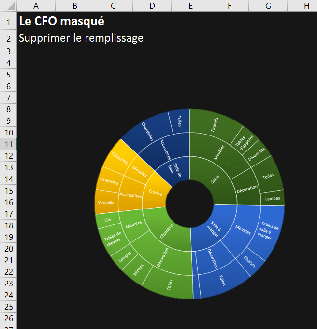Select column A header
Screen dimensions: 317x329
[x=36, y=6]
